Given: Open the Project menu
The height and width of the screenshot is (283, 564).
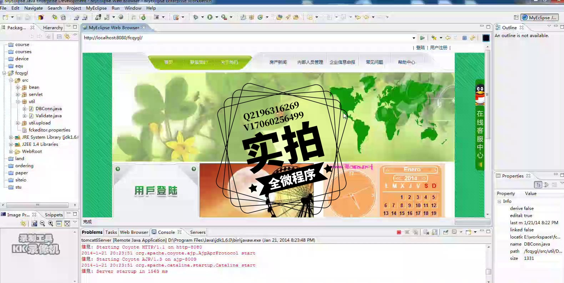Looking at the screenshot, I should (74, 8).
